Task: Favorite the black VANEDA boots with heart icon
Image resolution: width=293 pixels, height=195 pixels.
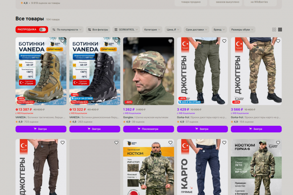Action: pyautogui.click(x=117, y=41)
